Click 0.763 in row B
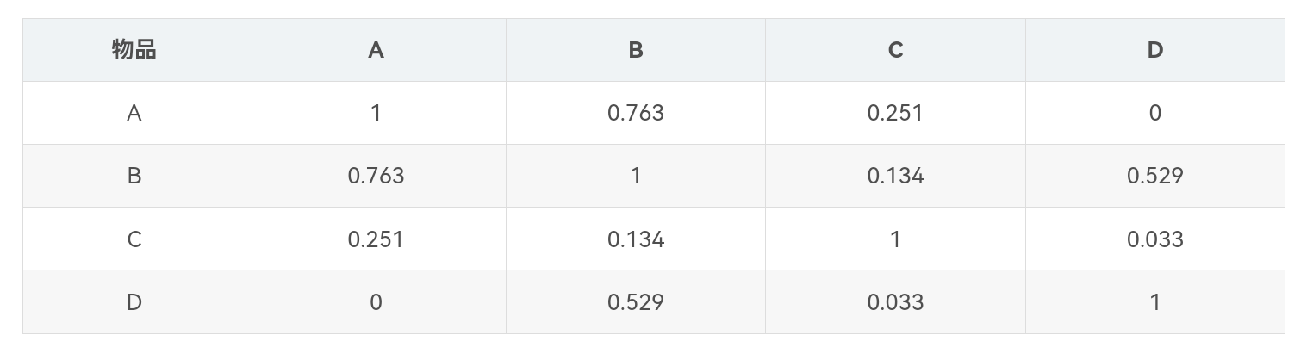Viewport: 1313px width, 354px height. click(376, 176)
